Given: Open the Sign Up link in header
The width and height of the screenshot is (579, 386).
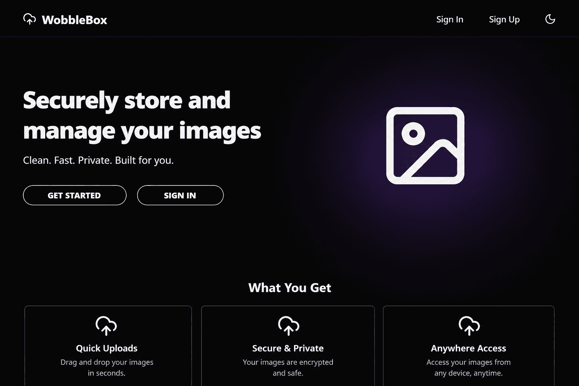Looking at the screenshot, I should [504, 20].
